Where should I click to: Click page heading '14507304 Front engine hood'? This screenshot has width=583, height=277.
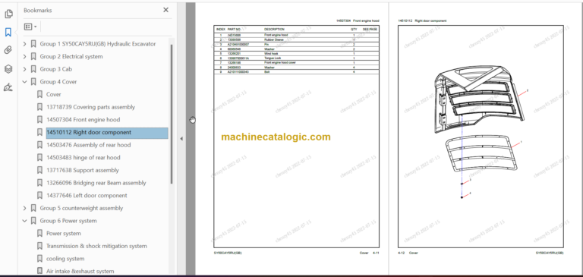click(x=358, y=20)
